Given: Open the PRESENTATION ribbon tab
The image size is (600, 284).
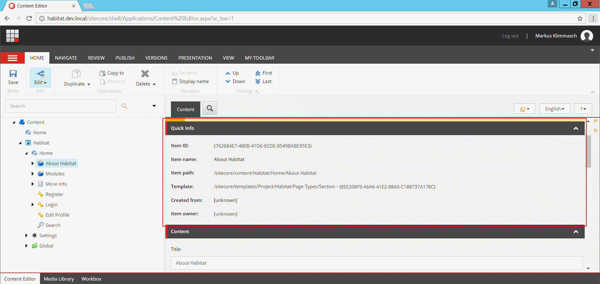Looking at the screenshot, I should [x=195, y=58].
